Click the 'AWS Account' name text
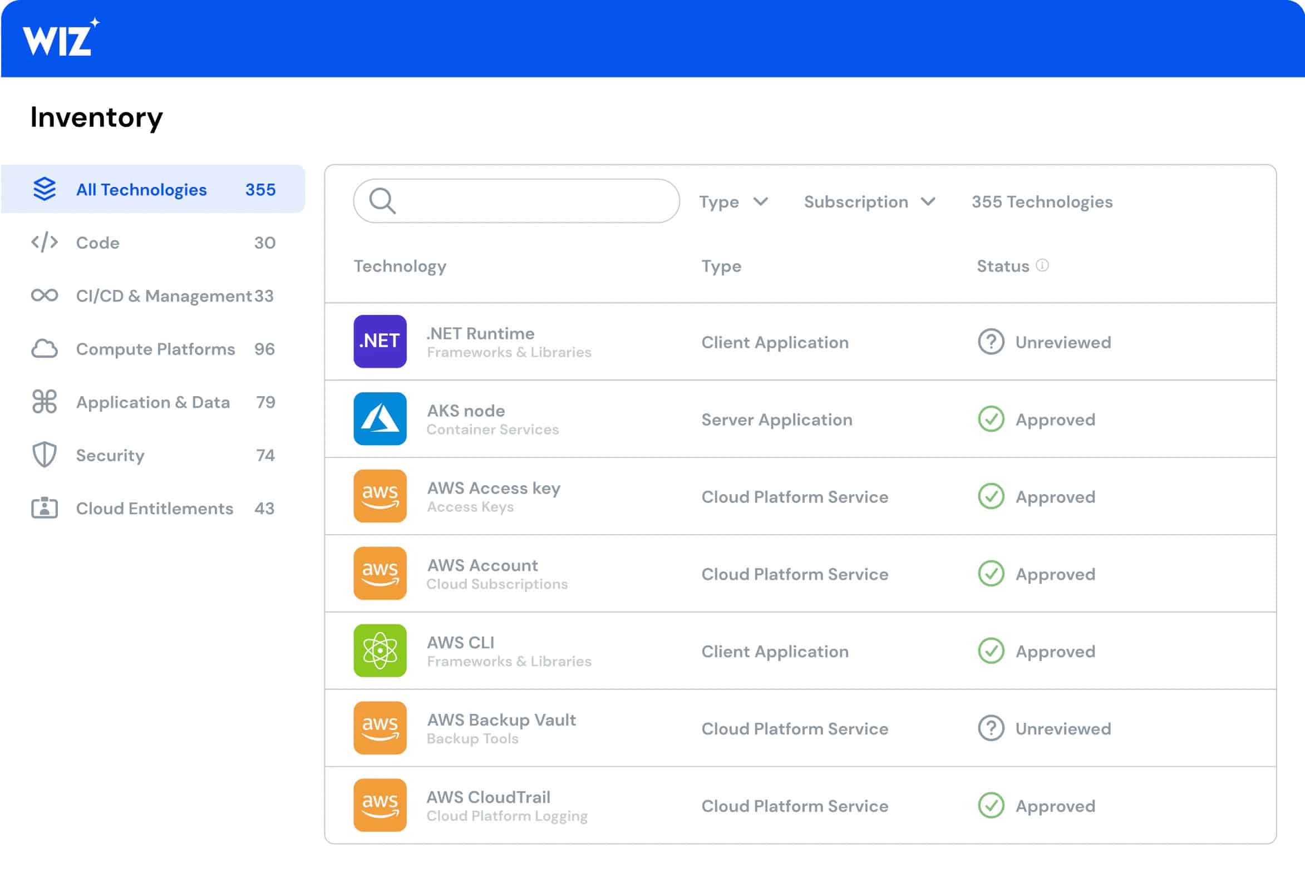This screenshot has height=873, width=1305. coord(482,566)
